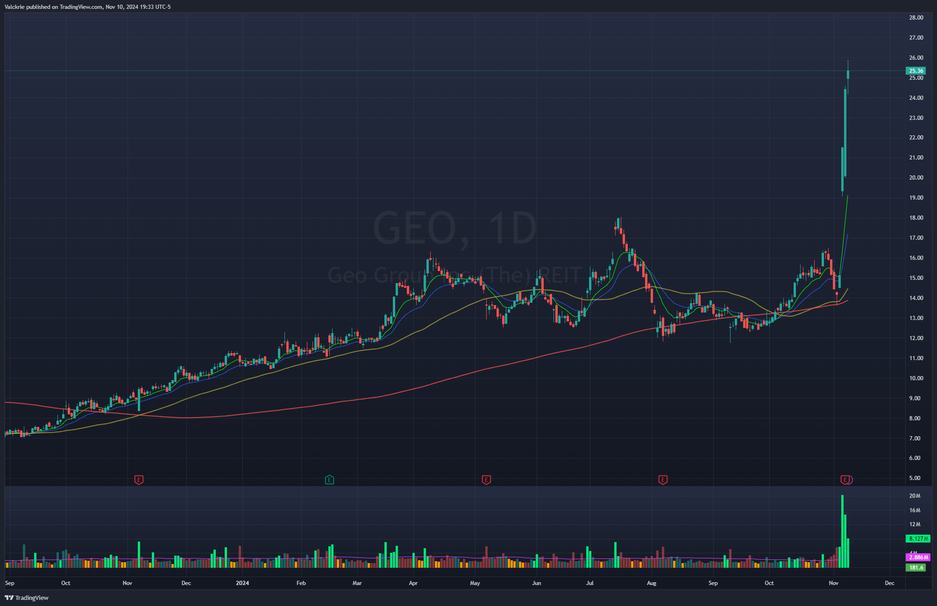
Task: Click the 13.00 price axis label
Action: tap(916, 318)
